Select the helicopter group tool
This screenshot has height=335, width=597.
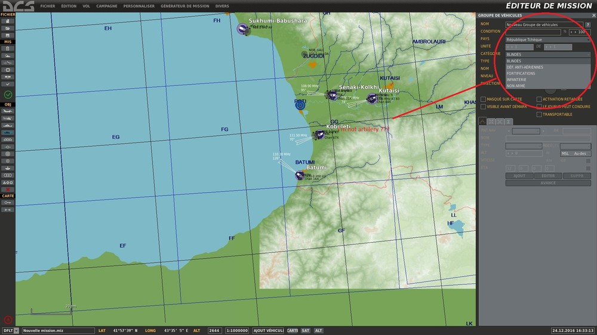pos(8,118)
